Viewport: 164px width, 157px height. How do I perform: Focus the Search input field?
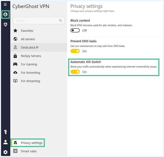coord(39,21)
